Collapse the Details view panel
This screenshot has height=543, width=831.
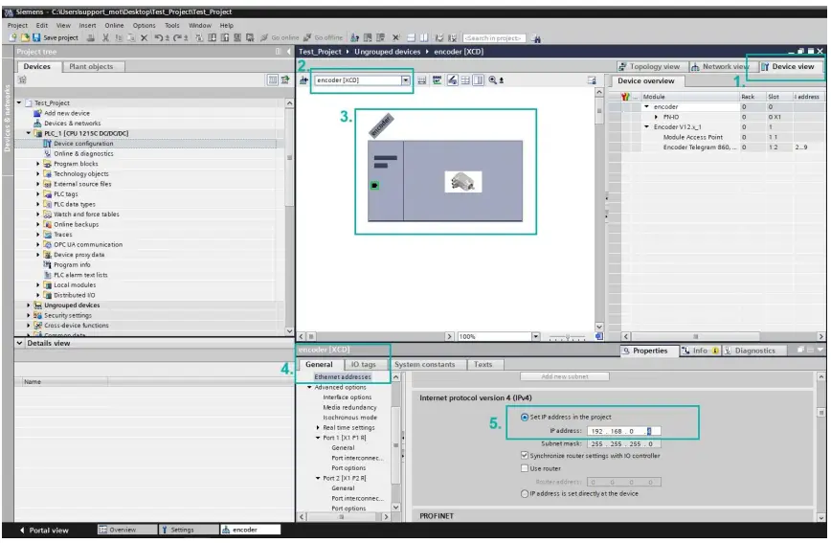19,343
